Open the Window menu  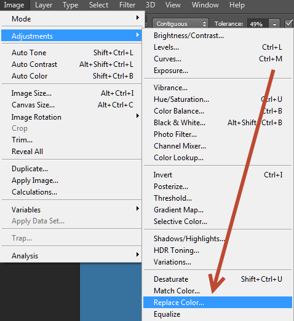205,5
